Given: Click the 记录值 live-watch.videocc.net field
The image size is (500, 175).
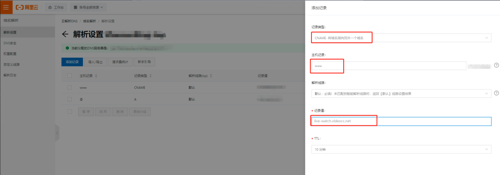Looking at the screenshot, I should (401, 121).
